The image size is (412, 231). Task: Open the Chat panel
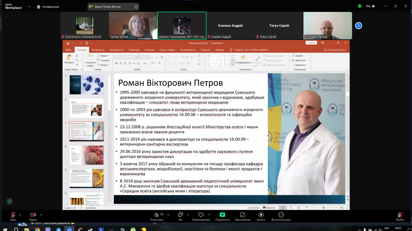[x=180, y=216]
